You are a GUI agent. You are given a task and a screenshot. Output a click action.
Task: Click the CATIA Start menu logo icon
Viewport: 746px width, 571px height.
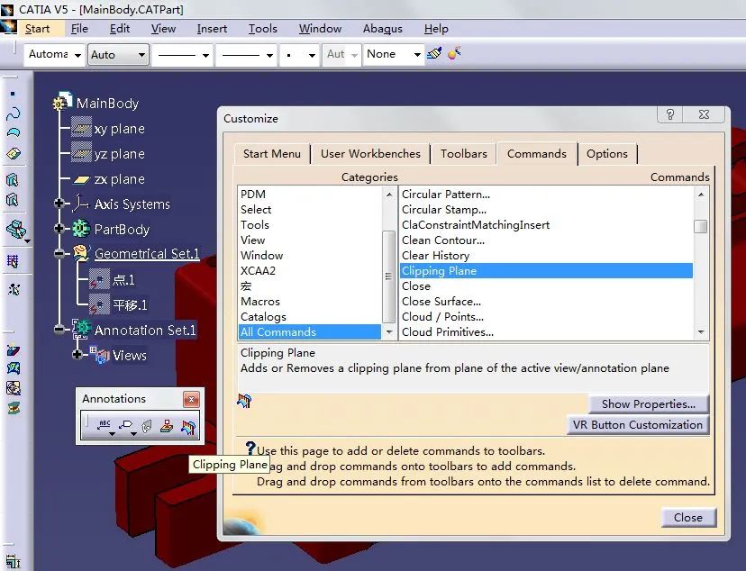(9, 28)
